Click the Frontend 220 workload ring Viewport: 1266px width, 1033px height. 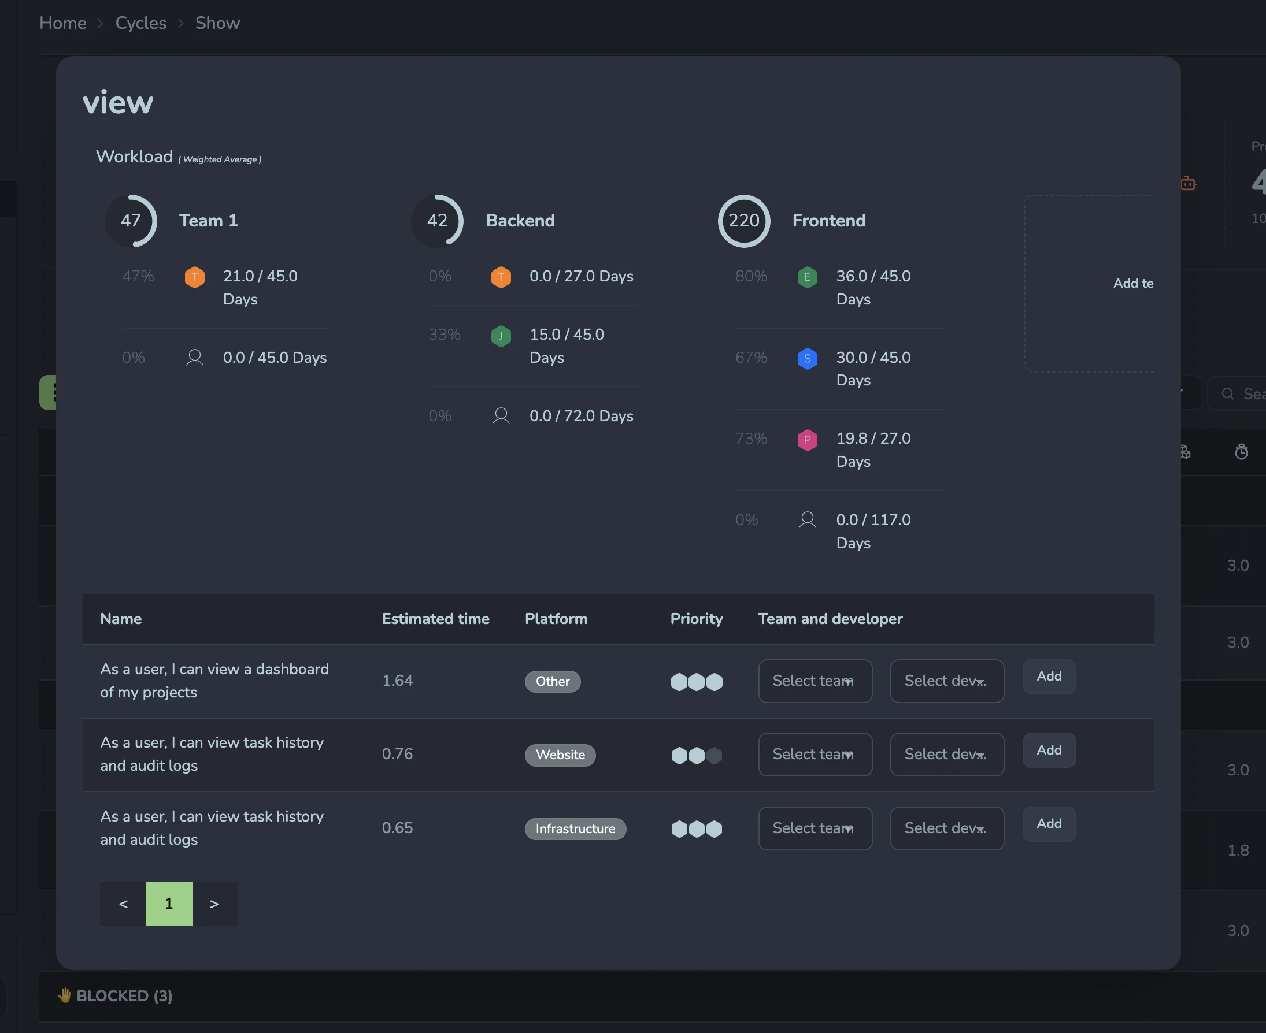coord(743,221)
